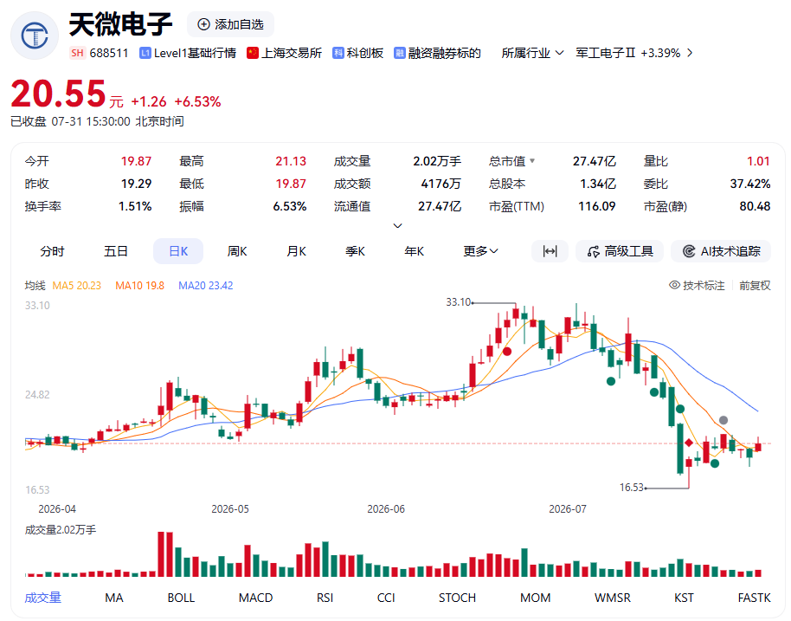Click the 市盈(TTM) value 116.09
The width and height of the screenshot is (791, 621).
pos(597,206)
